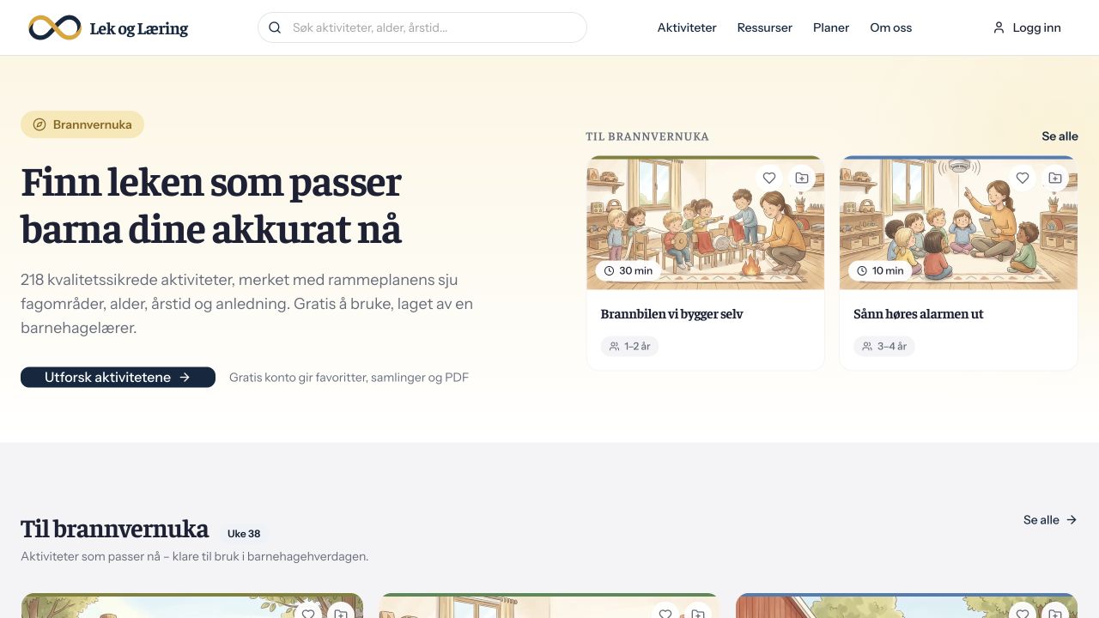The height and width of the screenshot is (618, 1099).
Task: Open the "Brannbilen vi bygger selv" card illustration
Action: click(706, 223)
